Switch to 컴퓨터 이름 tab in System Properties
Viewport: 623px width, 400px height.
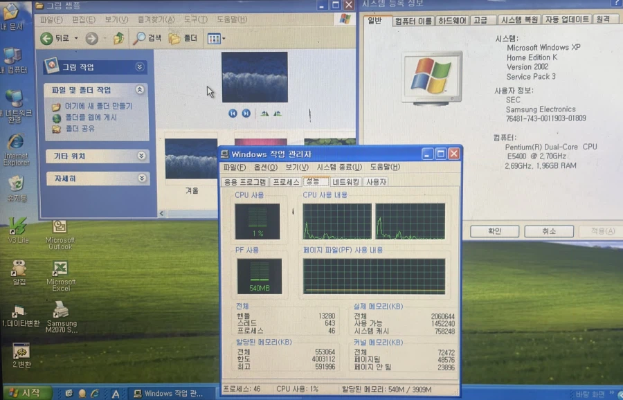tap(413, 21)
